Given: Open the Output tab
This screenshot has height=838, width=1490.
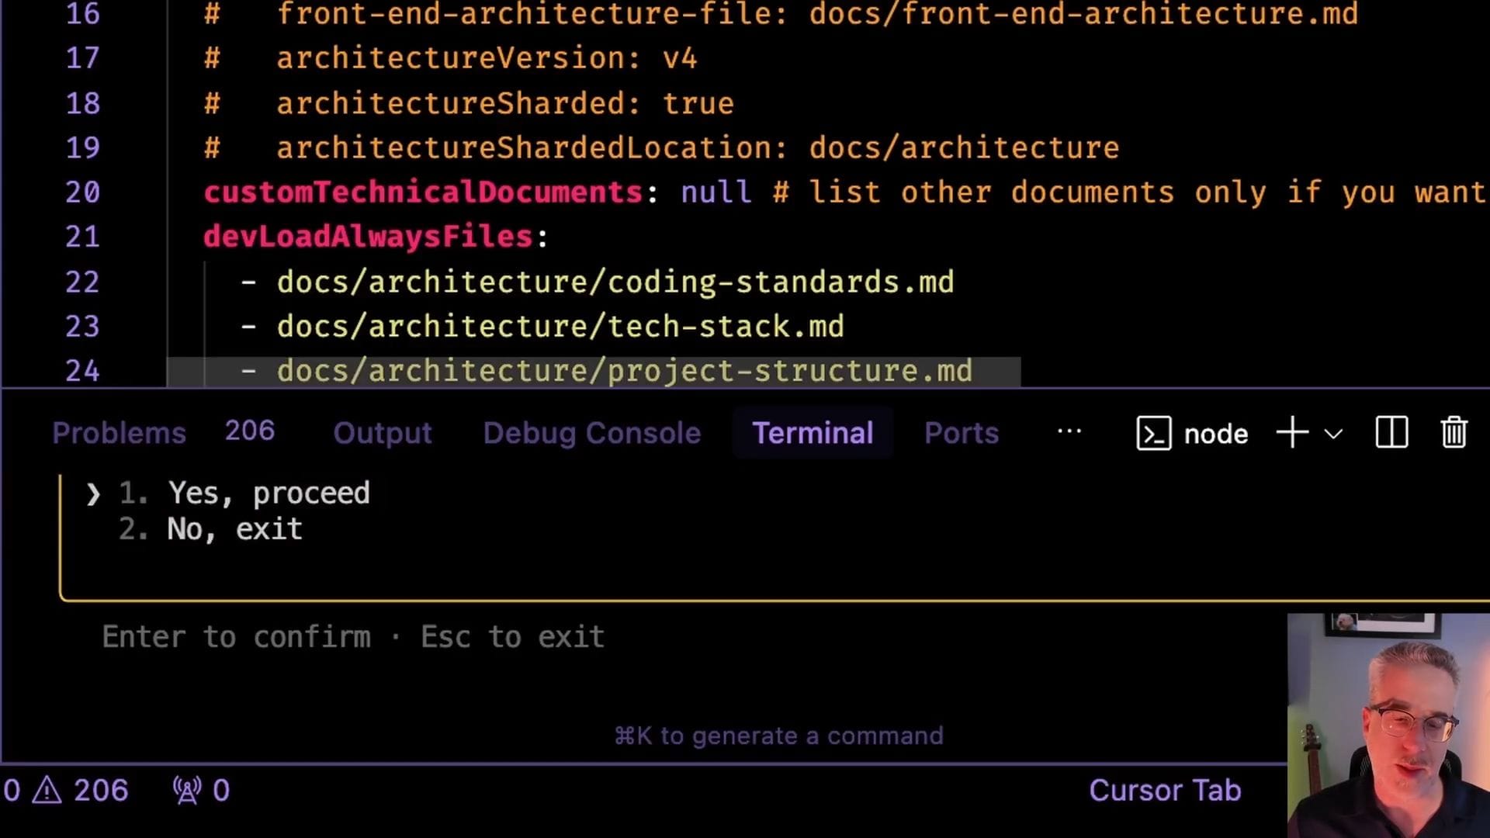Looking at the screenshot, I should pos(382,433).
